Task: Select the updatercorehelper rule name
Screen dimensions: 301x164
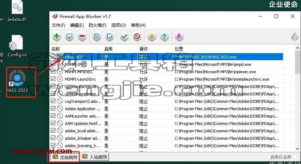Action: pyautogui.click(x=82, y=94)
